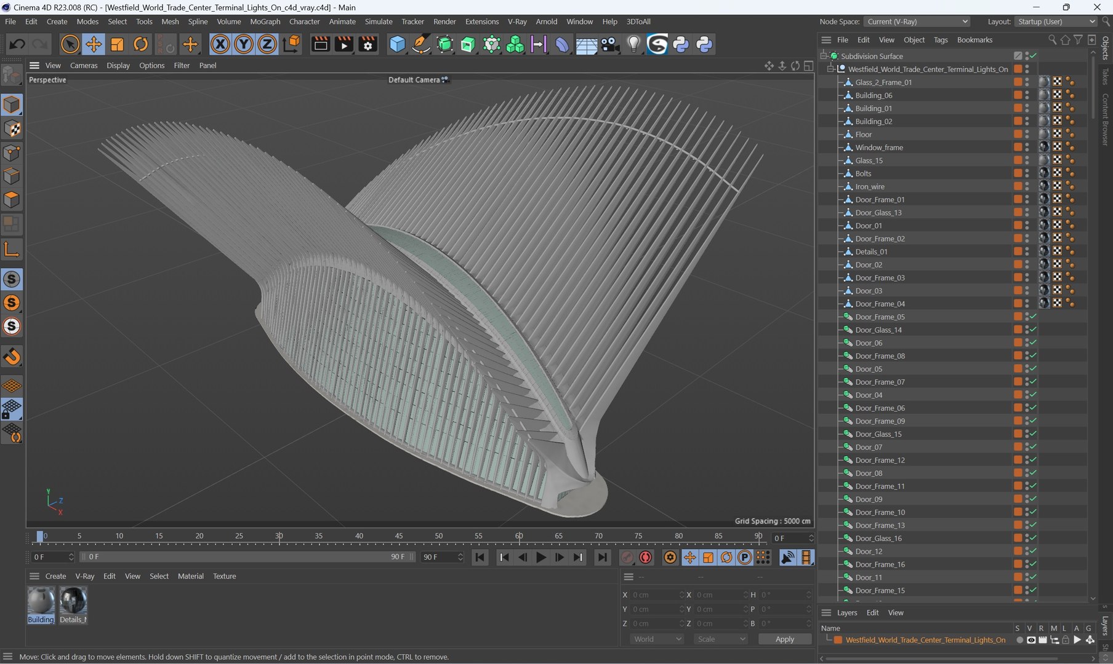Open the Node Space dropdown
Image resolution: width=1113 pixels, height=664 pixels.
(917, 22)
